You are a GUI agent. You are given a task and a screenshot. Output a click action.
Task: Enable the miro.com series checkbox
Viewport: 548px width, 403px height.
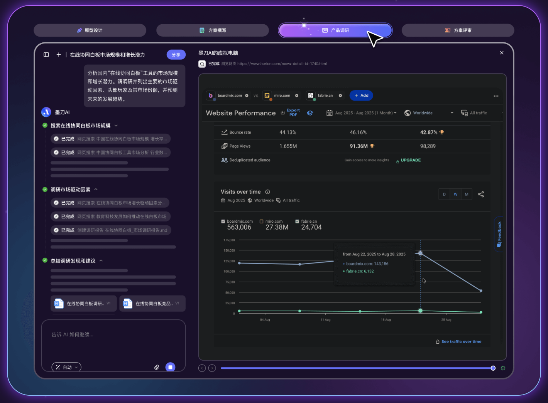262,222
